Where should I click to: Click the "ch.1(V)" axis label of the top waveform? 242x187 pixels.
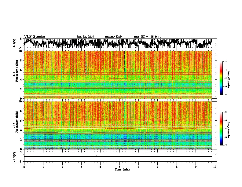[x=15, y=43]
